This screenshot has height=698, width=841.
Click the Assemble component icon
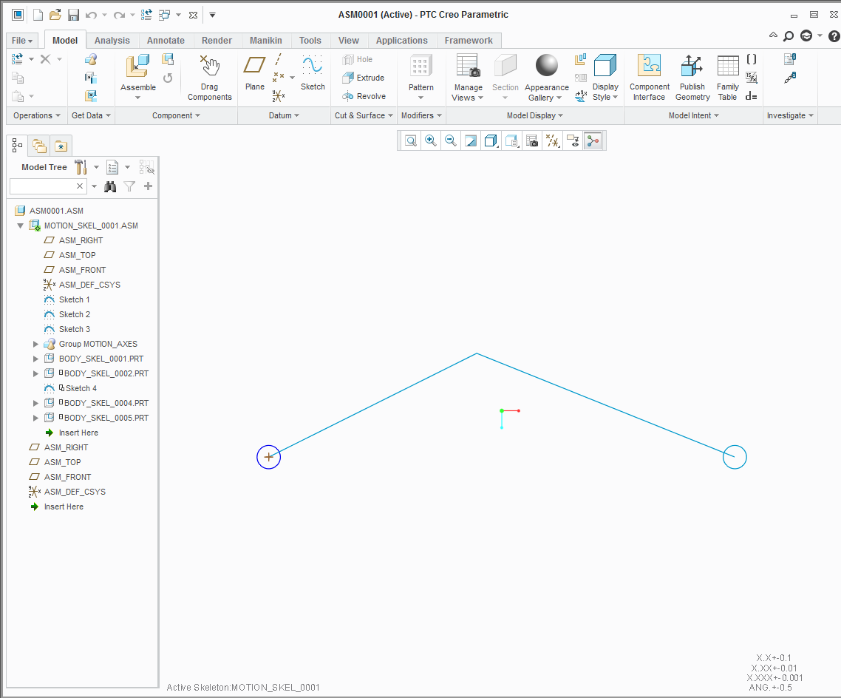coord(138,67)
